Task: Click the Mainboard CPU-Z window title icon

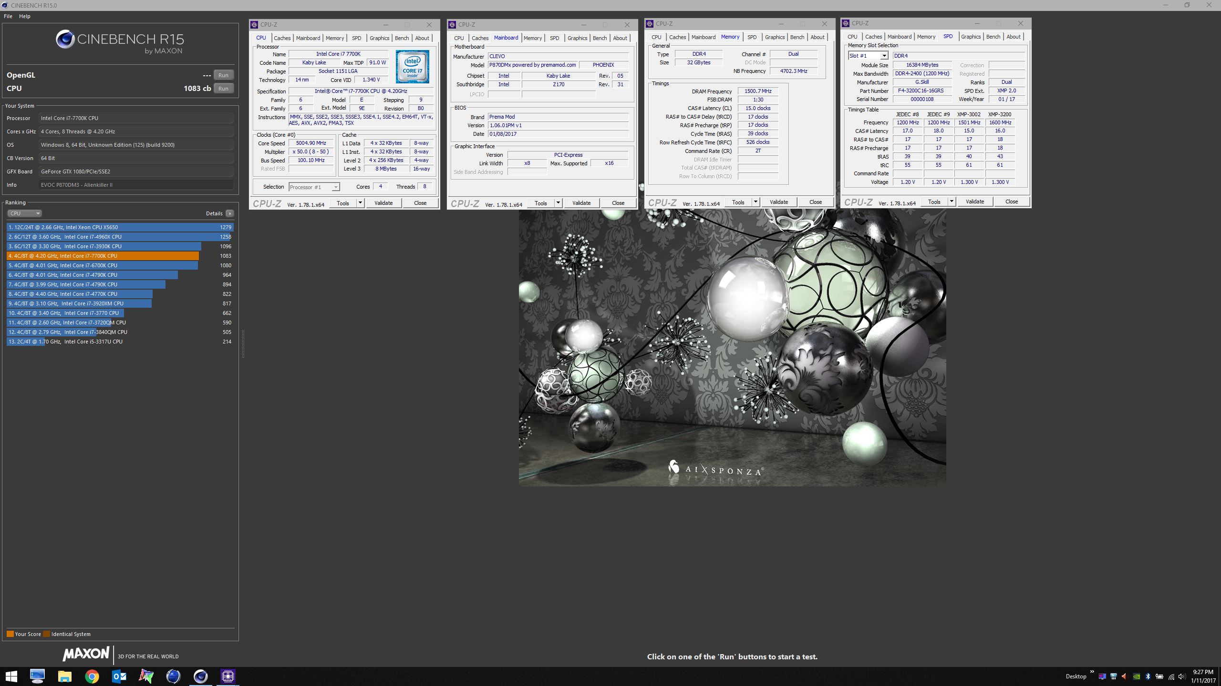Action: (x=452, y=25)
